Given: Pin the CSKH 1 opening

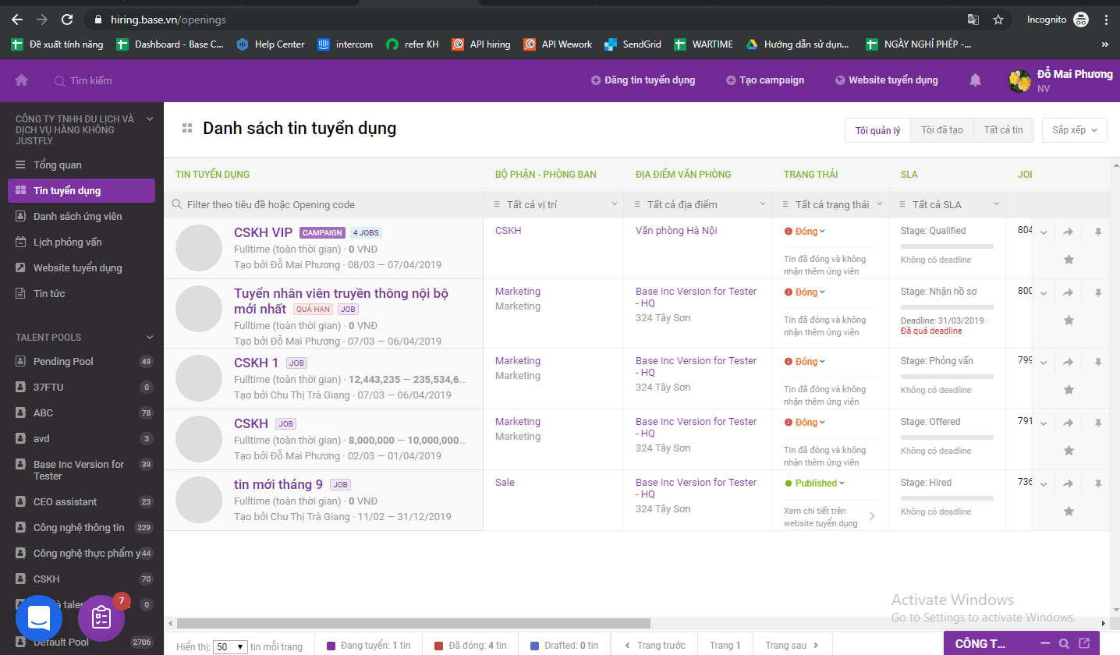Looking at the screenshot, I should click(1098, 362).
